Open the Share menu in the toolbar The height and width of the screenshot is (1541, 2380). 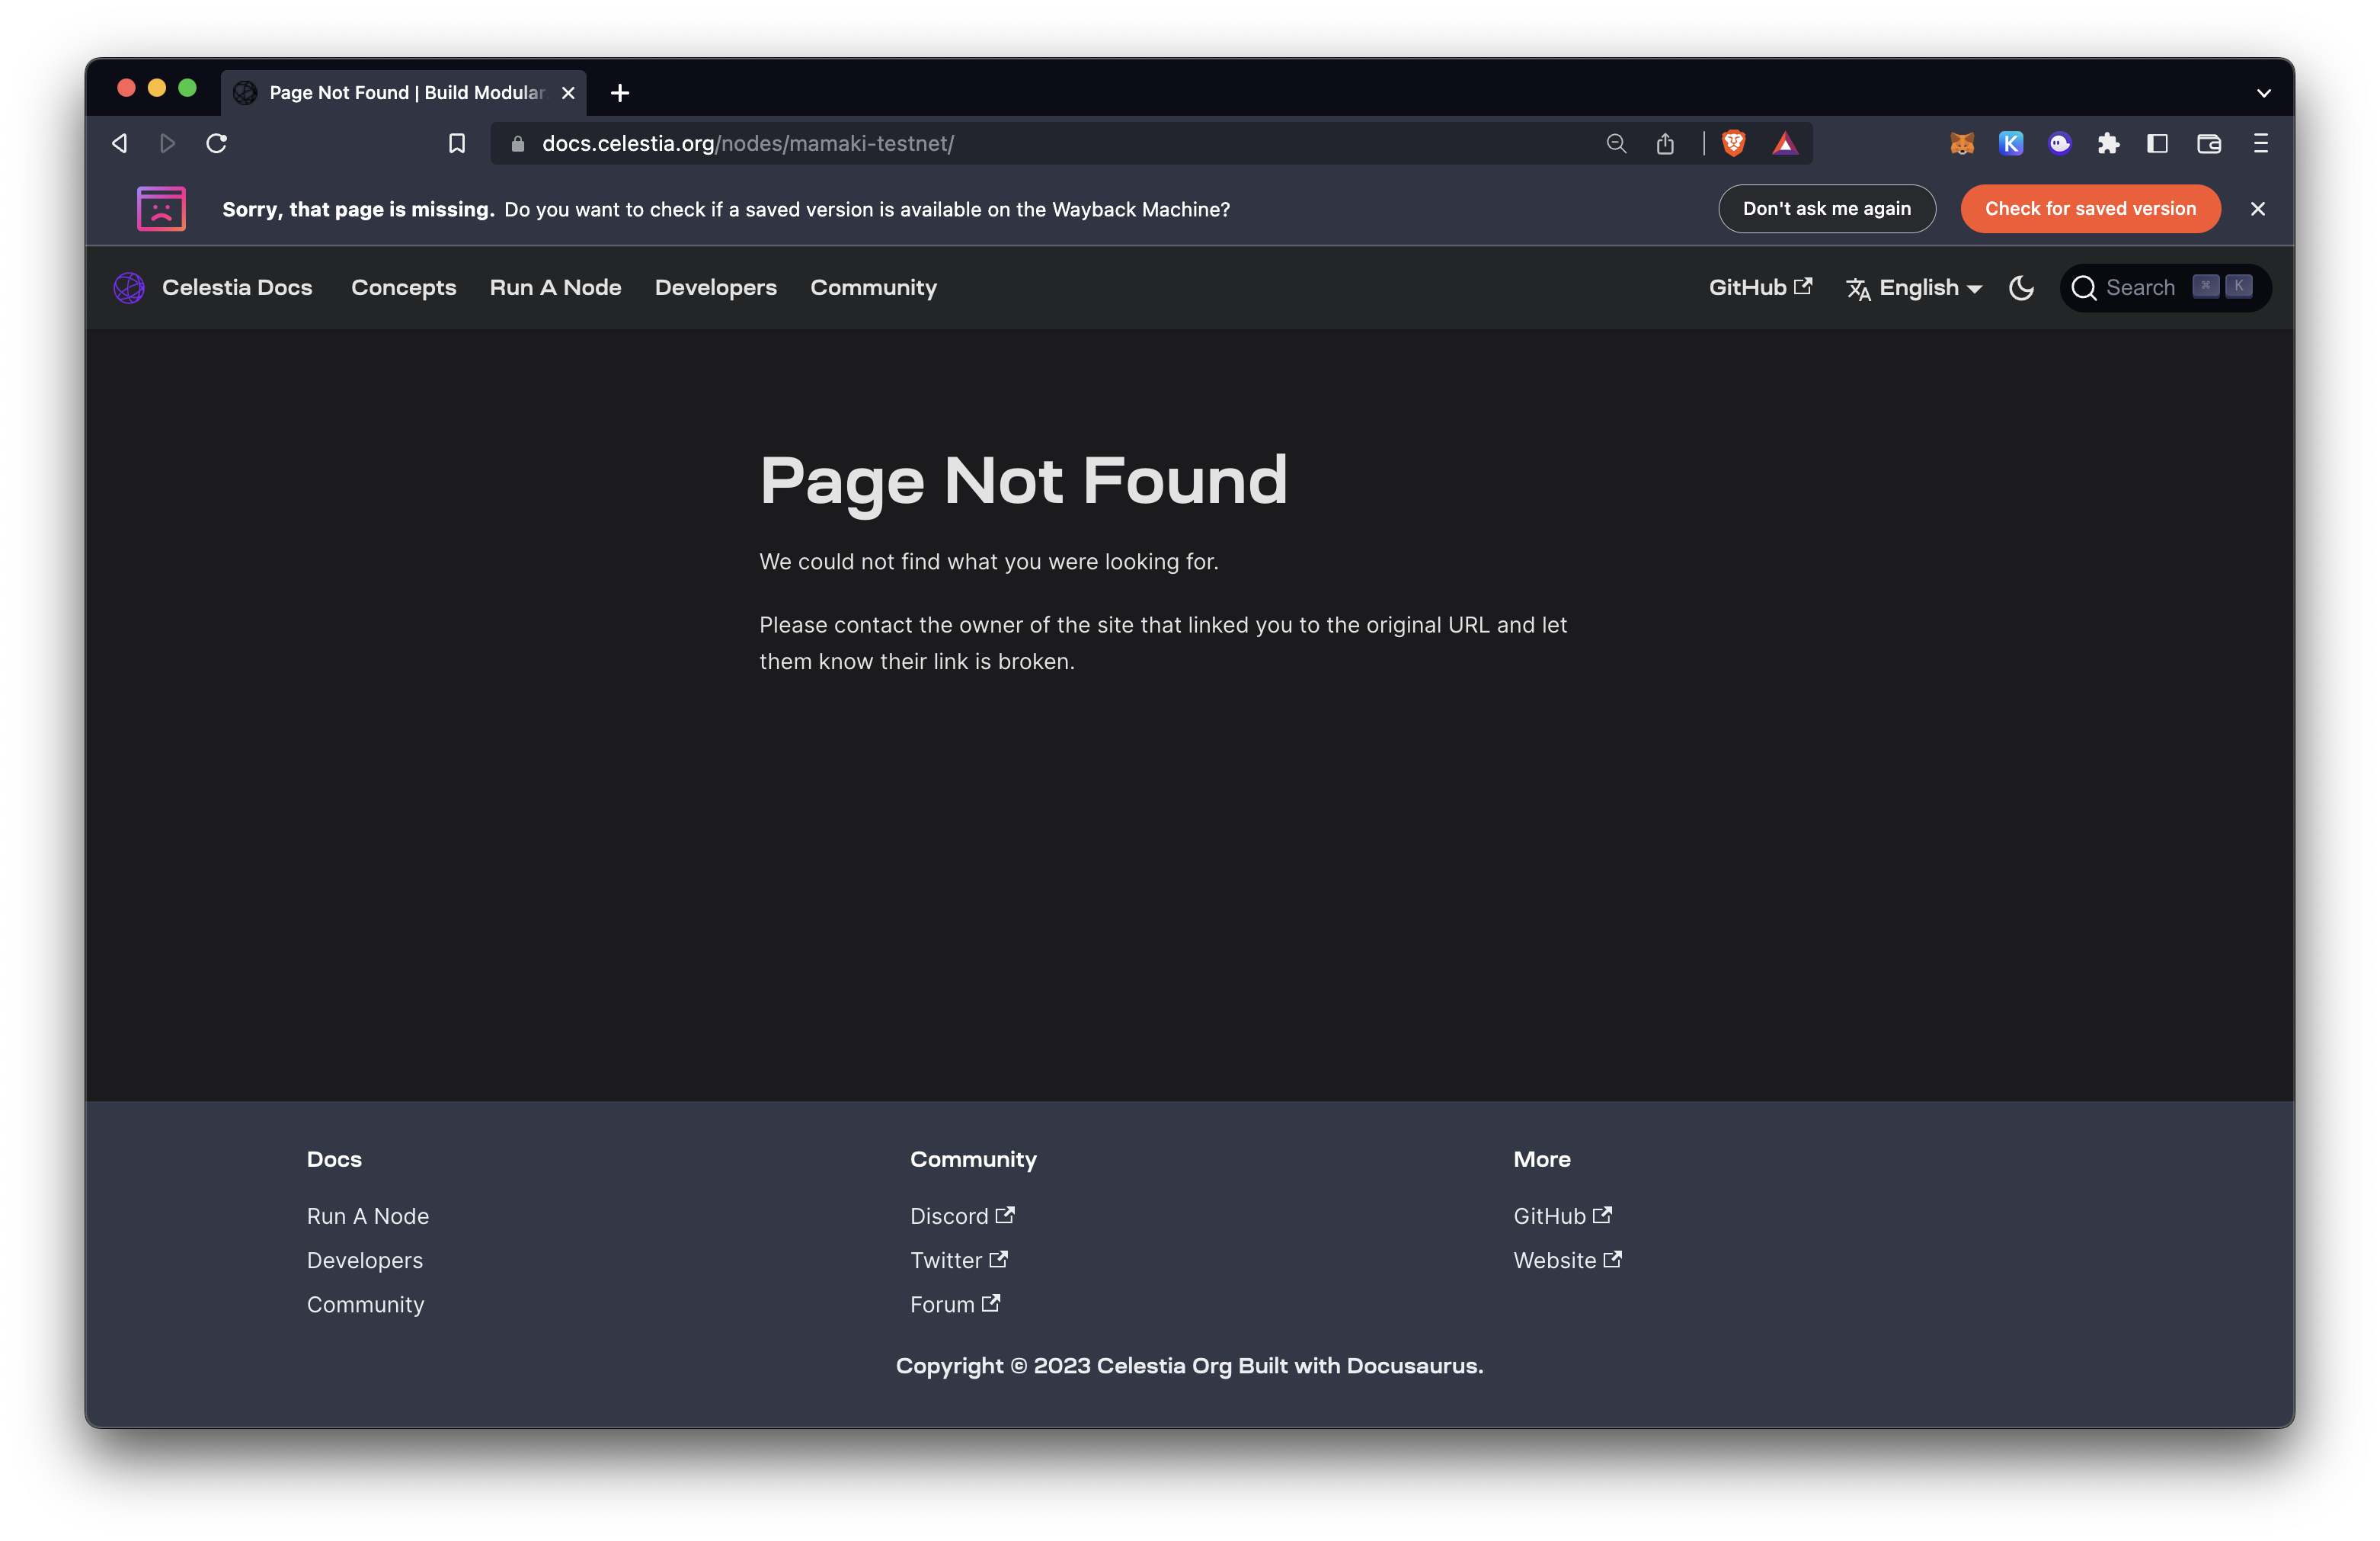(1665, 143)
